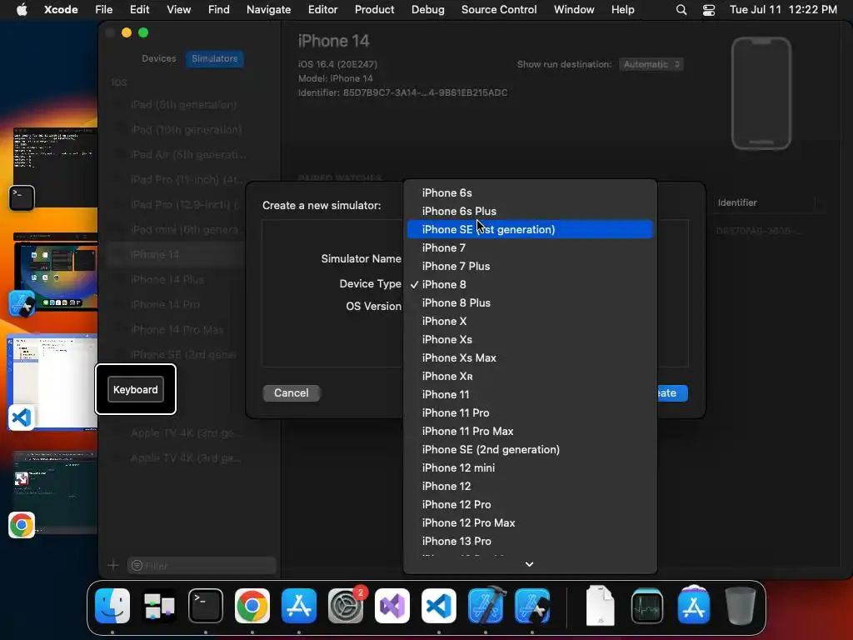Choose iPhone 6s from device list
This screenshot has width=853, height=640.
[530, 192]
